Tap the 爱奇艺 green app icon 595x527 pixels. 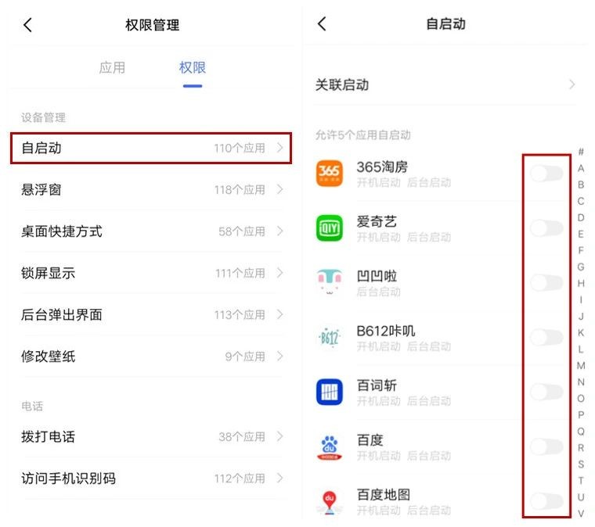click(330, 228)
